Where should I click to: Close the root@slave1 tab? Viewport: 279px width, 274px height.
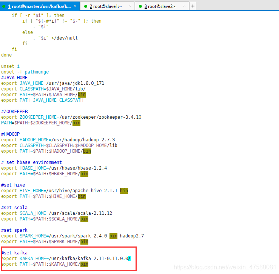(130, 6)
